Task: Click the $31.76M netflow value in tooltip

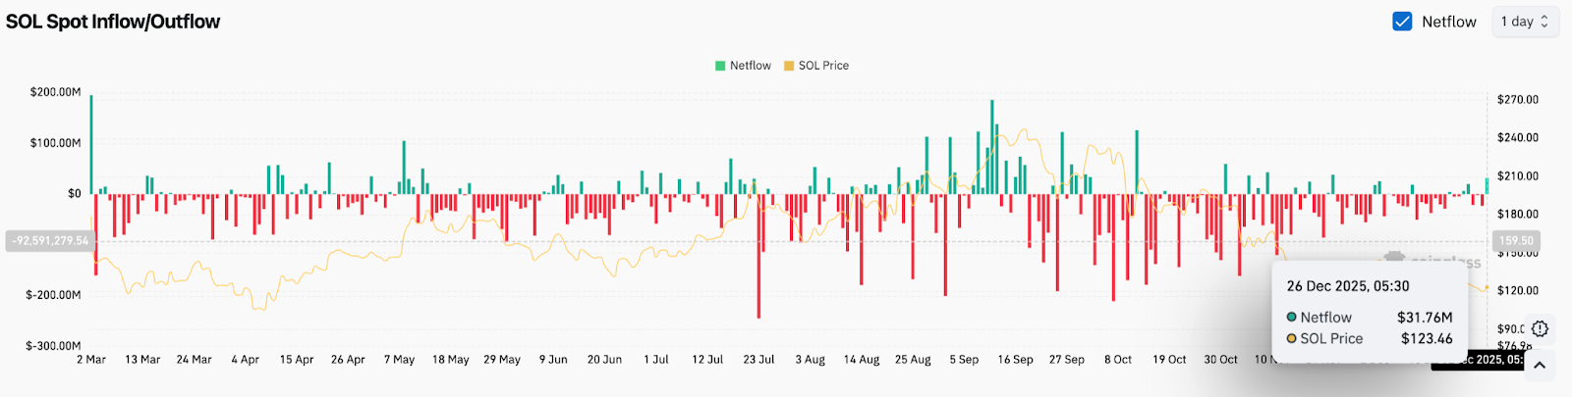Action: click(1424, 318)
